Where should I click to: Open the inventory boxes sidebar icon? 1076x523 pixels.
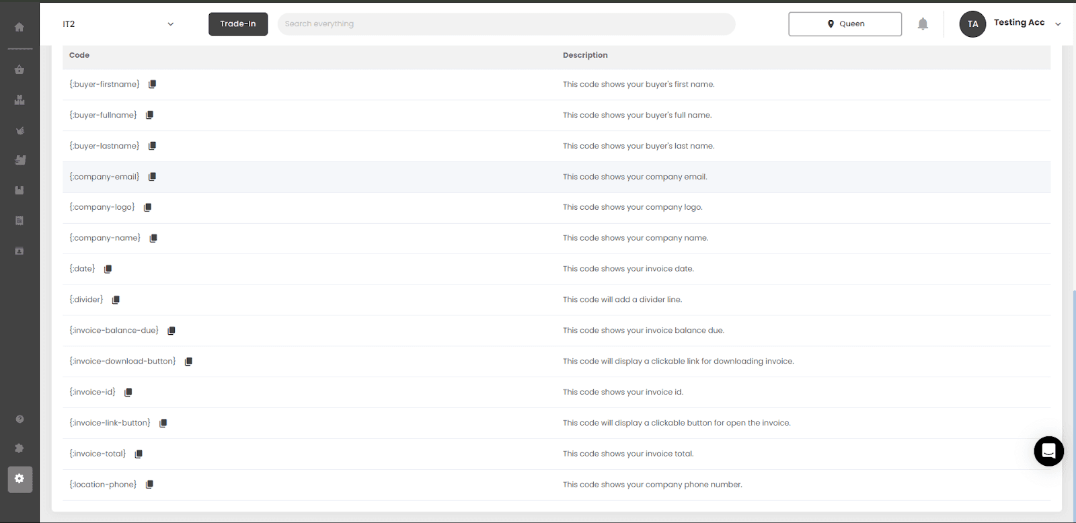coord(20,99)
